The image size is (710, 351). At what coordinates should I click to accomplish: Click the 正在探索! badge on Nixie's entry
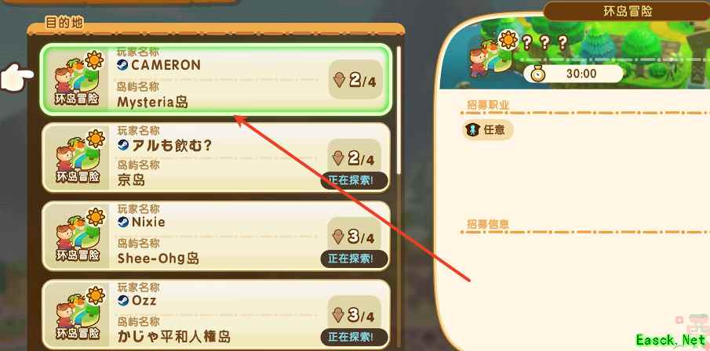pyautogui.click(x=355, y=259)
